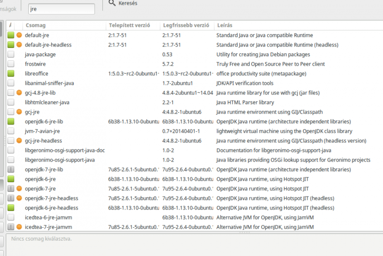Toggle the default-jre-headless status checkbox

(x=11, y=45)
